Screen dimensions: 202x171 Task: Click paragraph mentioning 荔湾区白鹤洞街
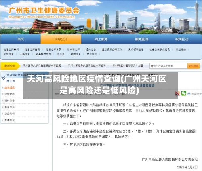pyautogui.click(x=109, y=124)
